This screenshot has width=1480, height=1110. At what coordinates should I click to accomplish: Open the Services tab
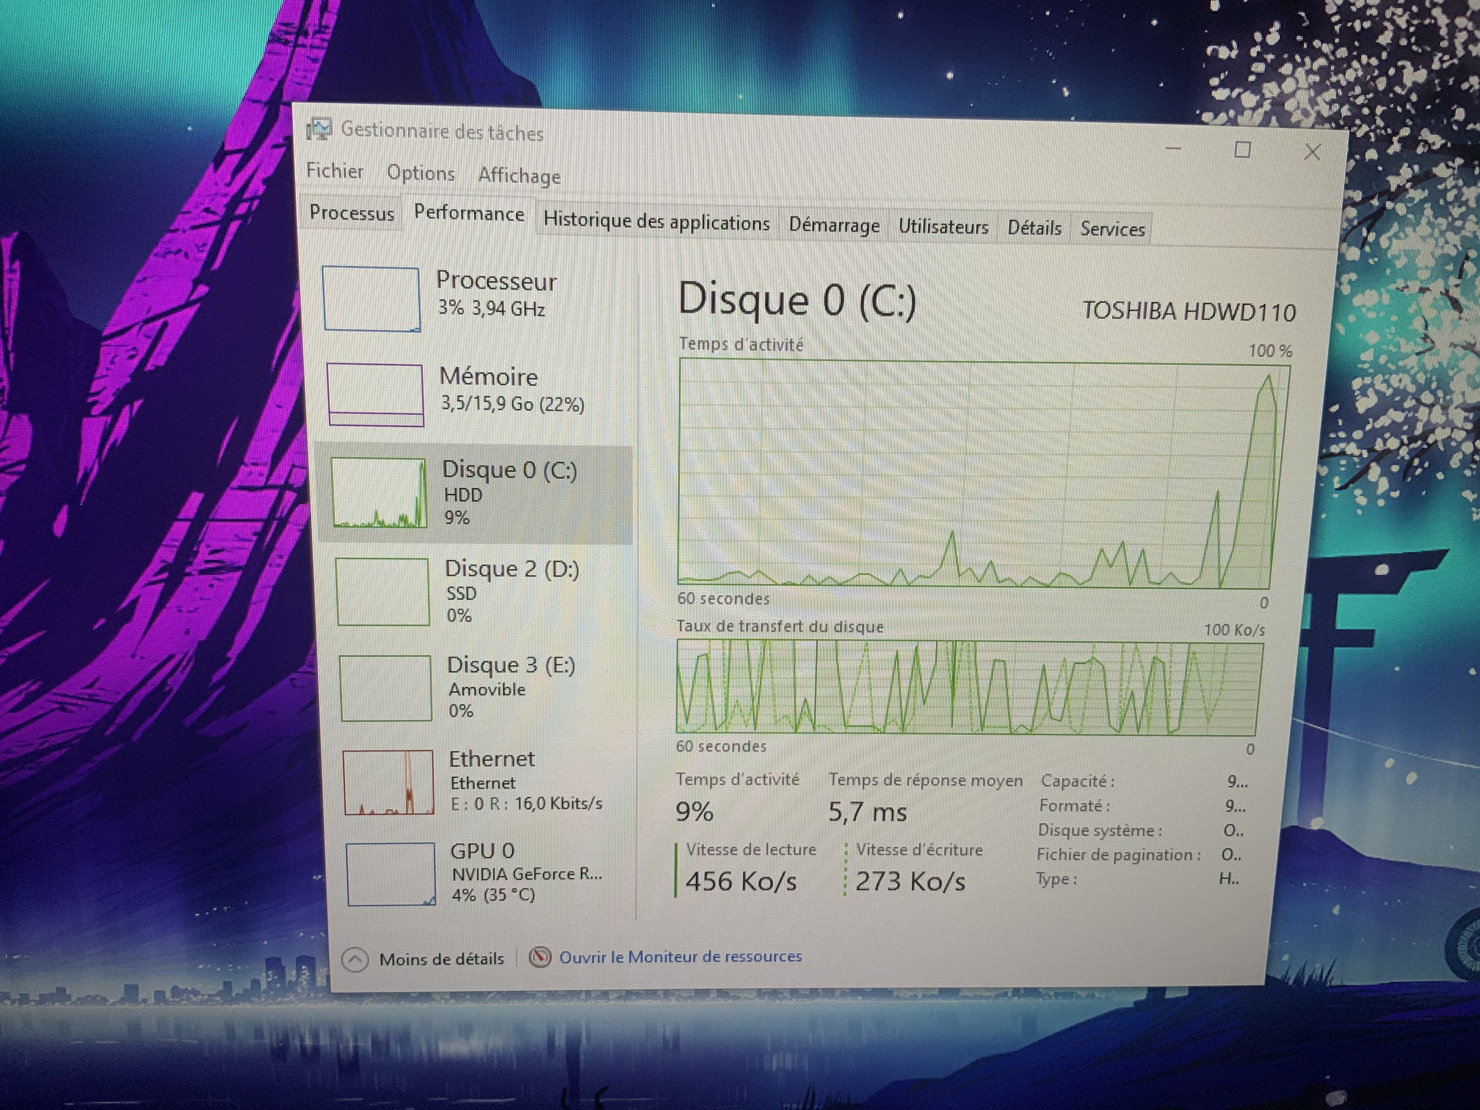point(1112,229)
